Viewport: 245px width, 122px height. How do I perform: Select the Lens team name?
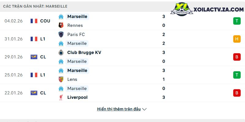pyautogui.click(x=72, y=79)
